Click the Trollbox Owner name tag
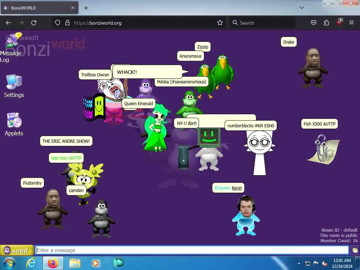 [x=95, y=75]
